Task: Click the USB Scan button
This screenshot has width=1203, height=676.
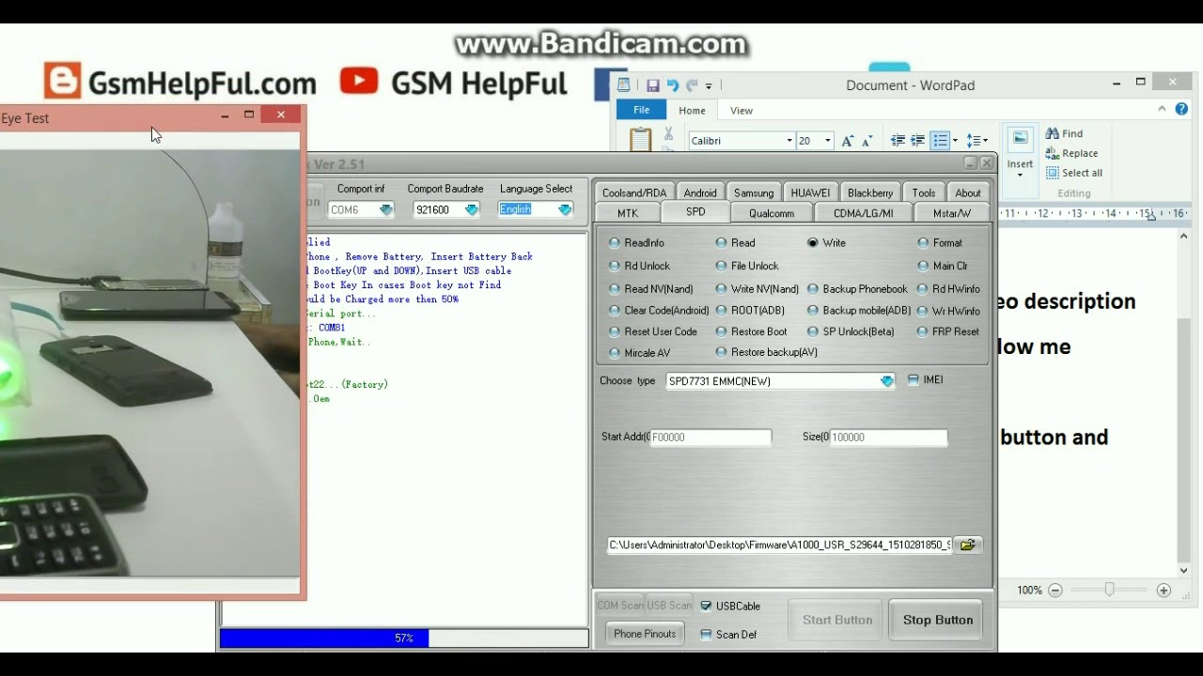Action: coord(669,606)
